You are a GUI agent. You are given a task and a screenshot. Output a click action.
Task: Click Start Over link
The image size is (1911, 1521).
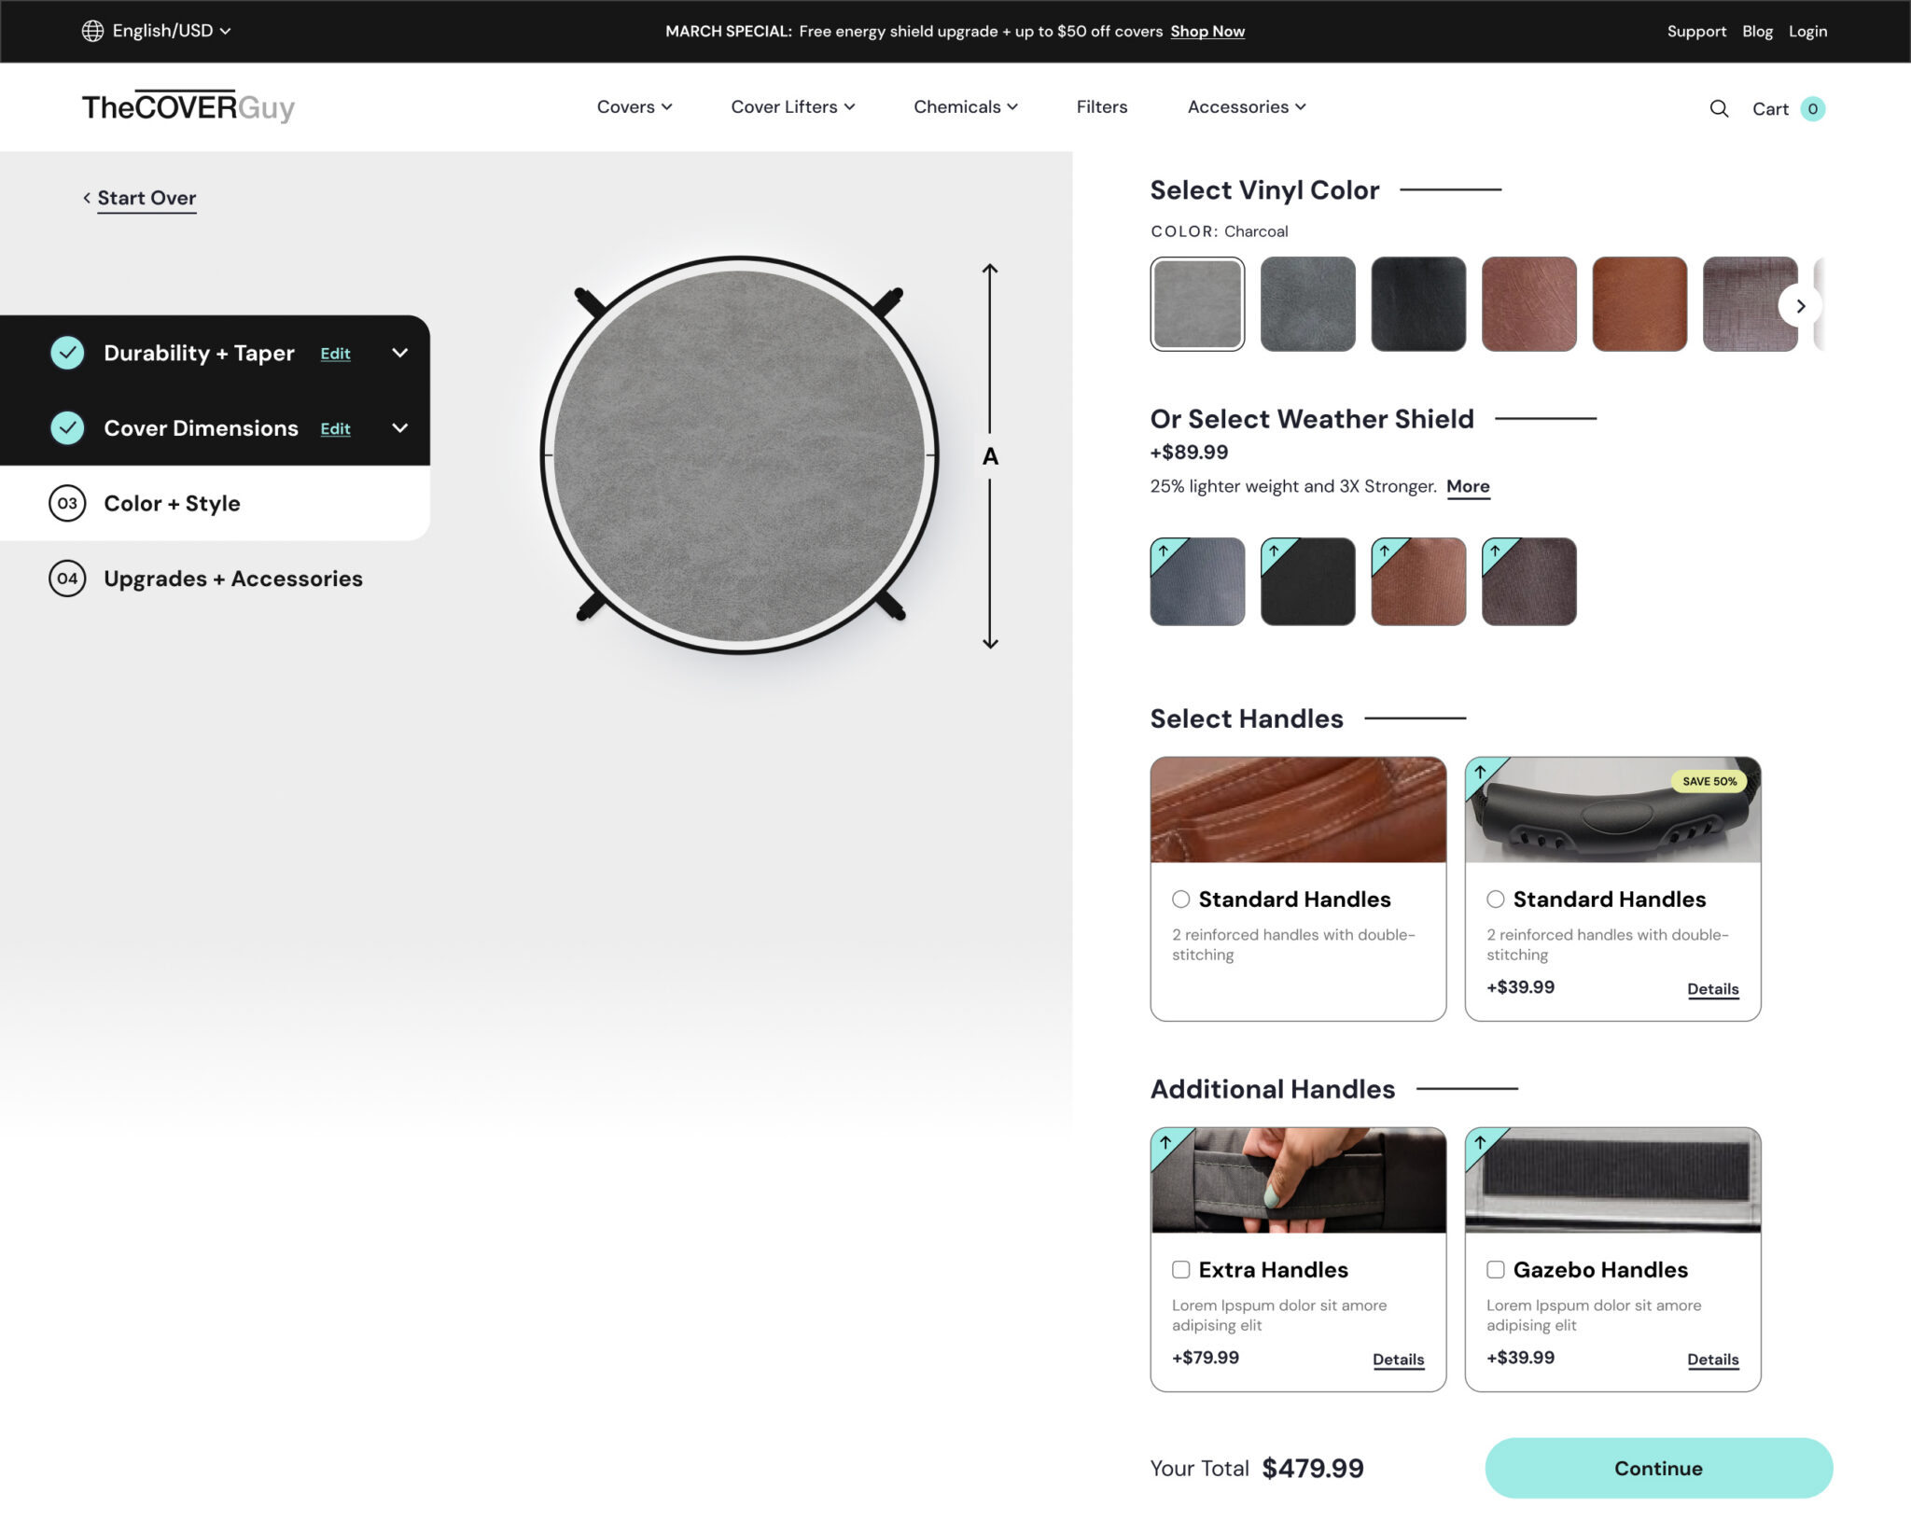146,198
